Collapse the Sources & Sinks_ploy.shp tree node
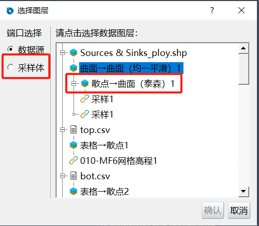Screen dimensions: 259x226 [x=63, y=52]
